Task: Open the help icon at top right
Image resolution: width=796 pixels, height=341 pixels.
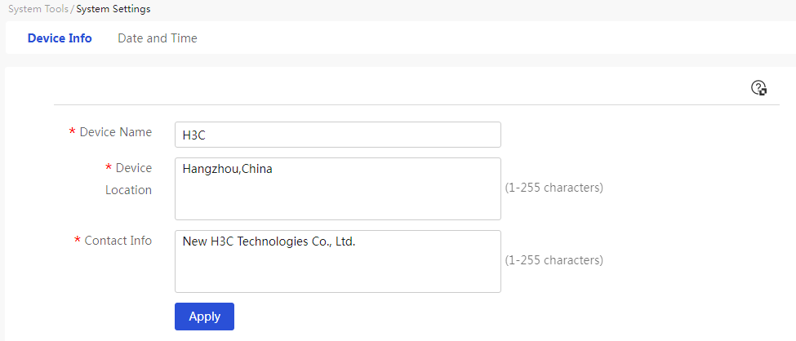Action: 758,88
